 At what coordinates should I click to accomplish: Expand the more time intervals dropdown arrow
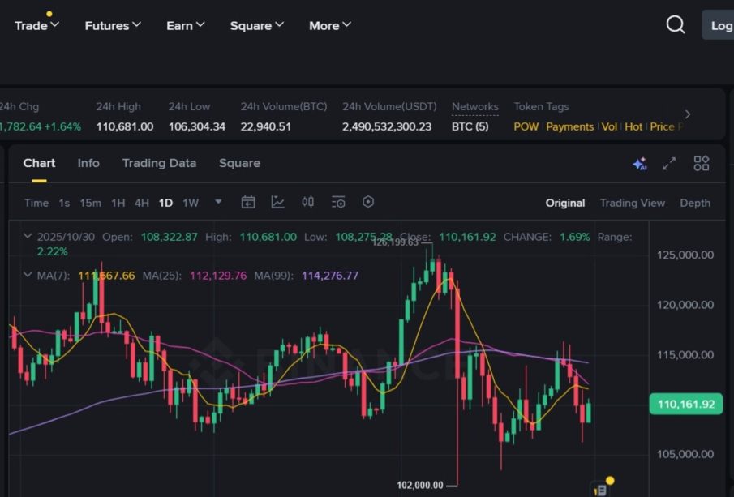coord(218,203)
